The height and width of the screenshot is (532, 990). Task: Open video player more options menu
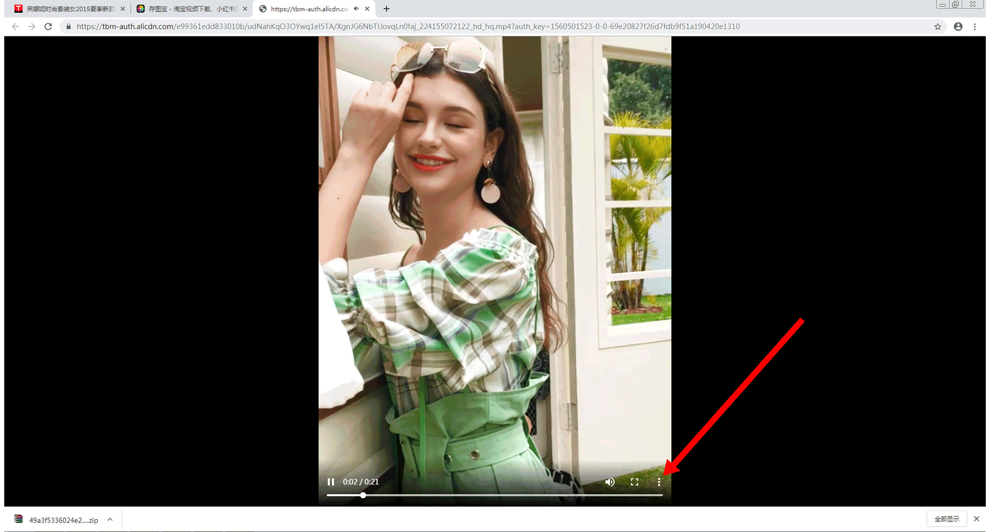[x=659, y=482]
